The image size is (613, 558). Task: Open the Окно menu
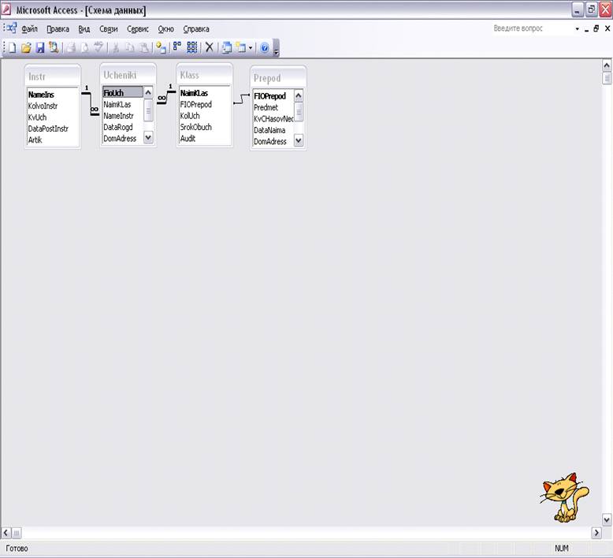pos(165,29)
